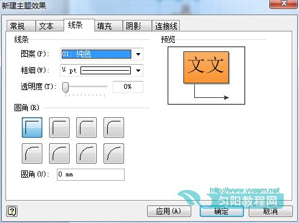Click the 圆角 0 mm input field

click(x=91, y=175)
